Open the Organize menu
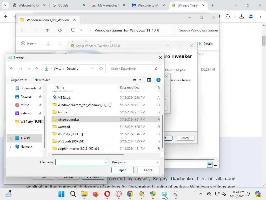266x200 pixels. [x=19, y=80]
